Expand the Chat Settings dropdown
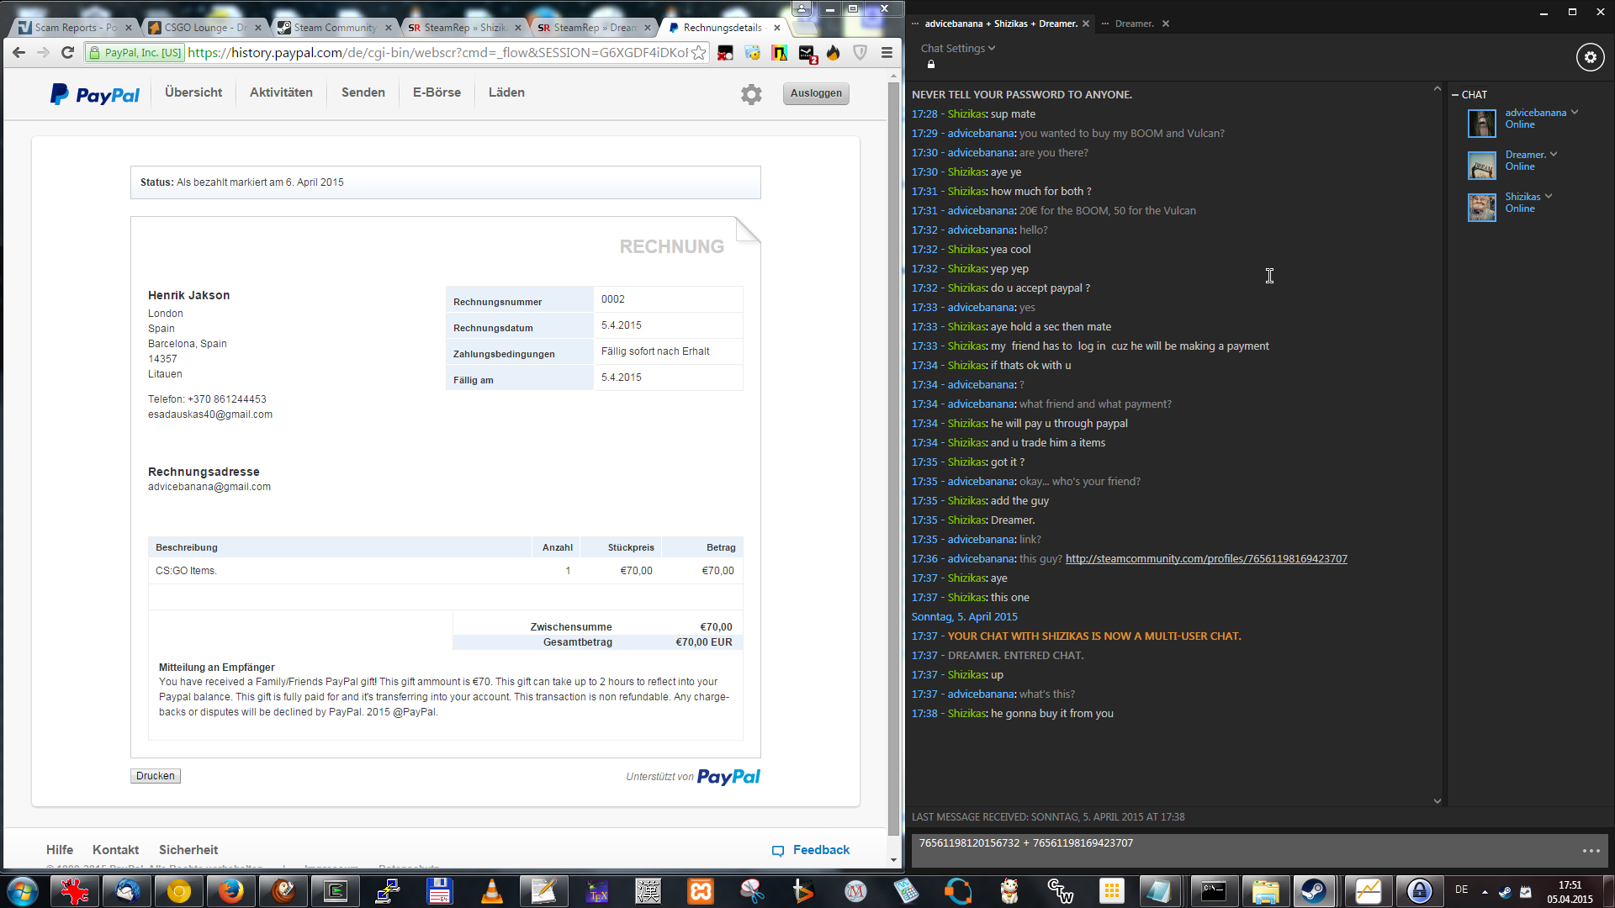The width and height of the screenshot is (1615, 908). [x=958, y=49]
